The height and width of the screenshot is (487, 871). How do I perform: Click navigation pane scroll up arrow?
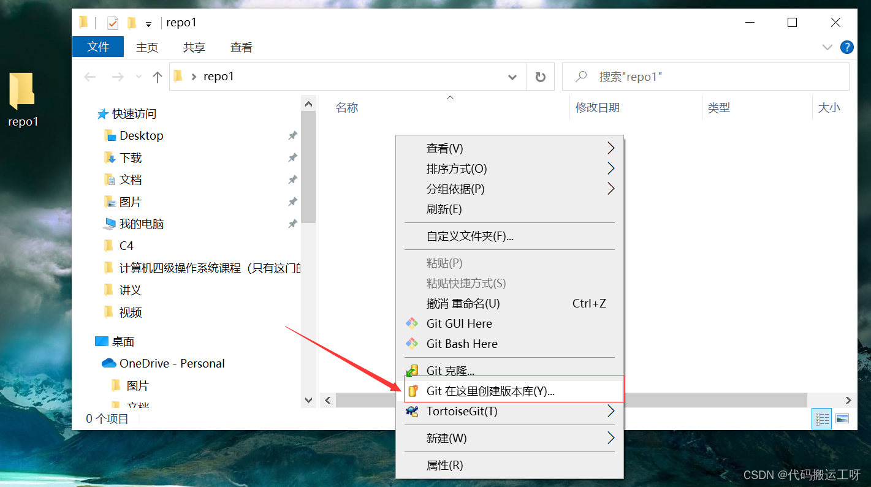coord(309,104)
